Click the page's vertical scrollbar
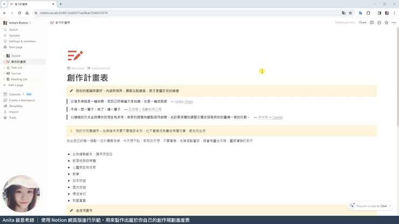The height and width of the screenshot is (224, 399). pyautogui.click(x=398, y=76)
